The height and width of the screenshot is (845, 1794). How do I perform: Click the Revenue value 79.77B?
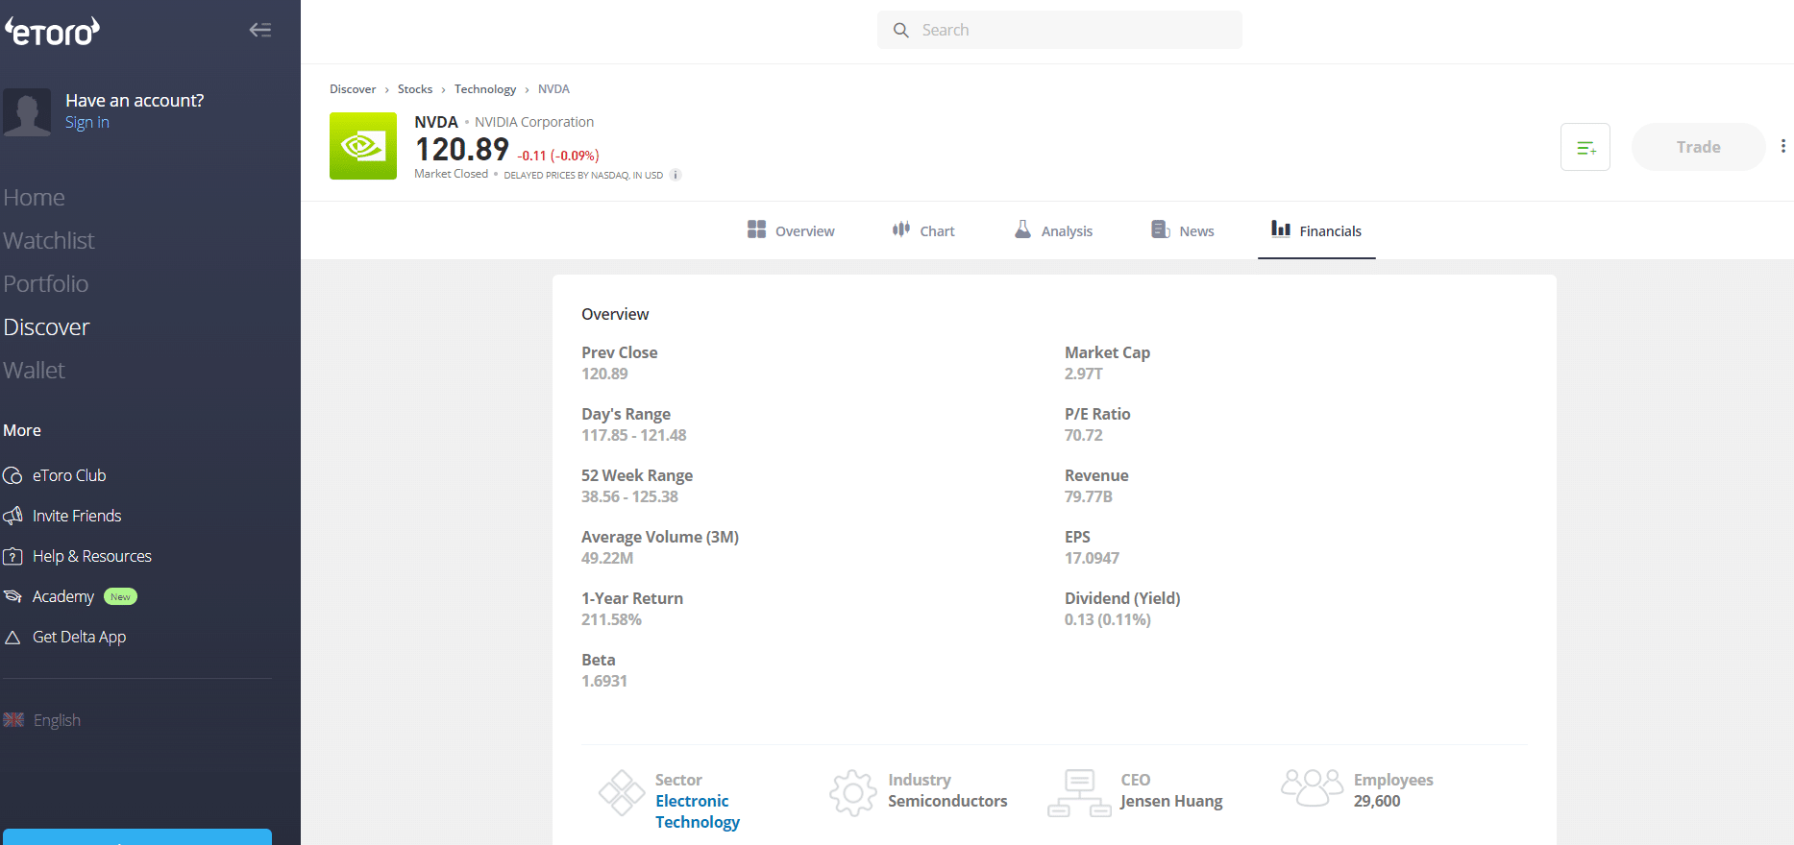point(1088,496)
